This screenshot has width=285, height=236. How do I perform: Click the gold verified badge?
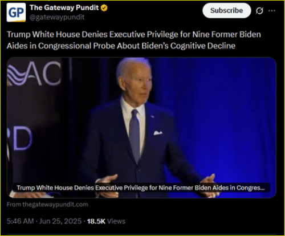(x=104, y=8)
